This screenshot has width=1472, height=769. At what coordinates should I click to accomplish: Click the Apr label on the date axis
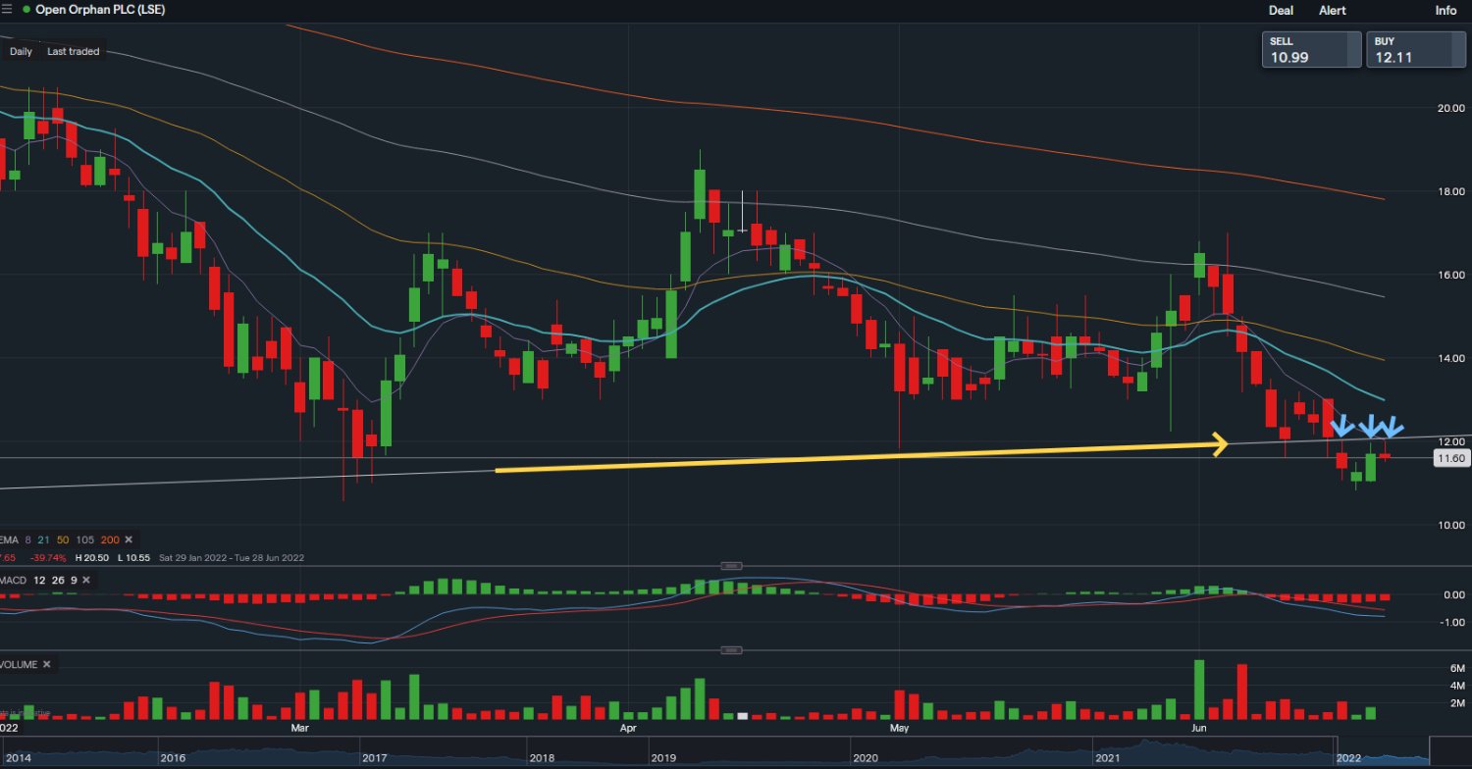click(627, 728)
